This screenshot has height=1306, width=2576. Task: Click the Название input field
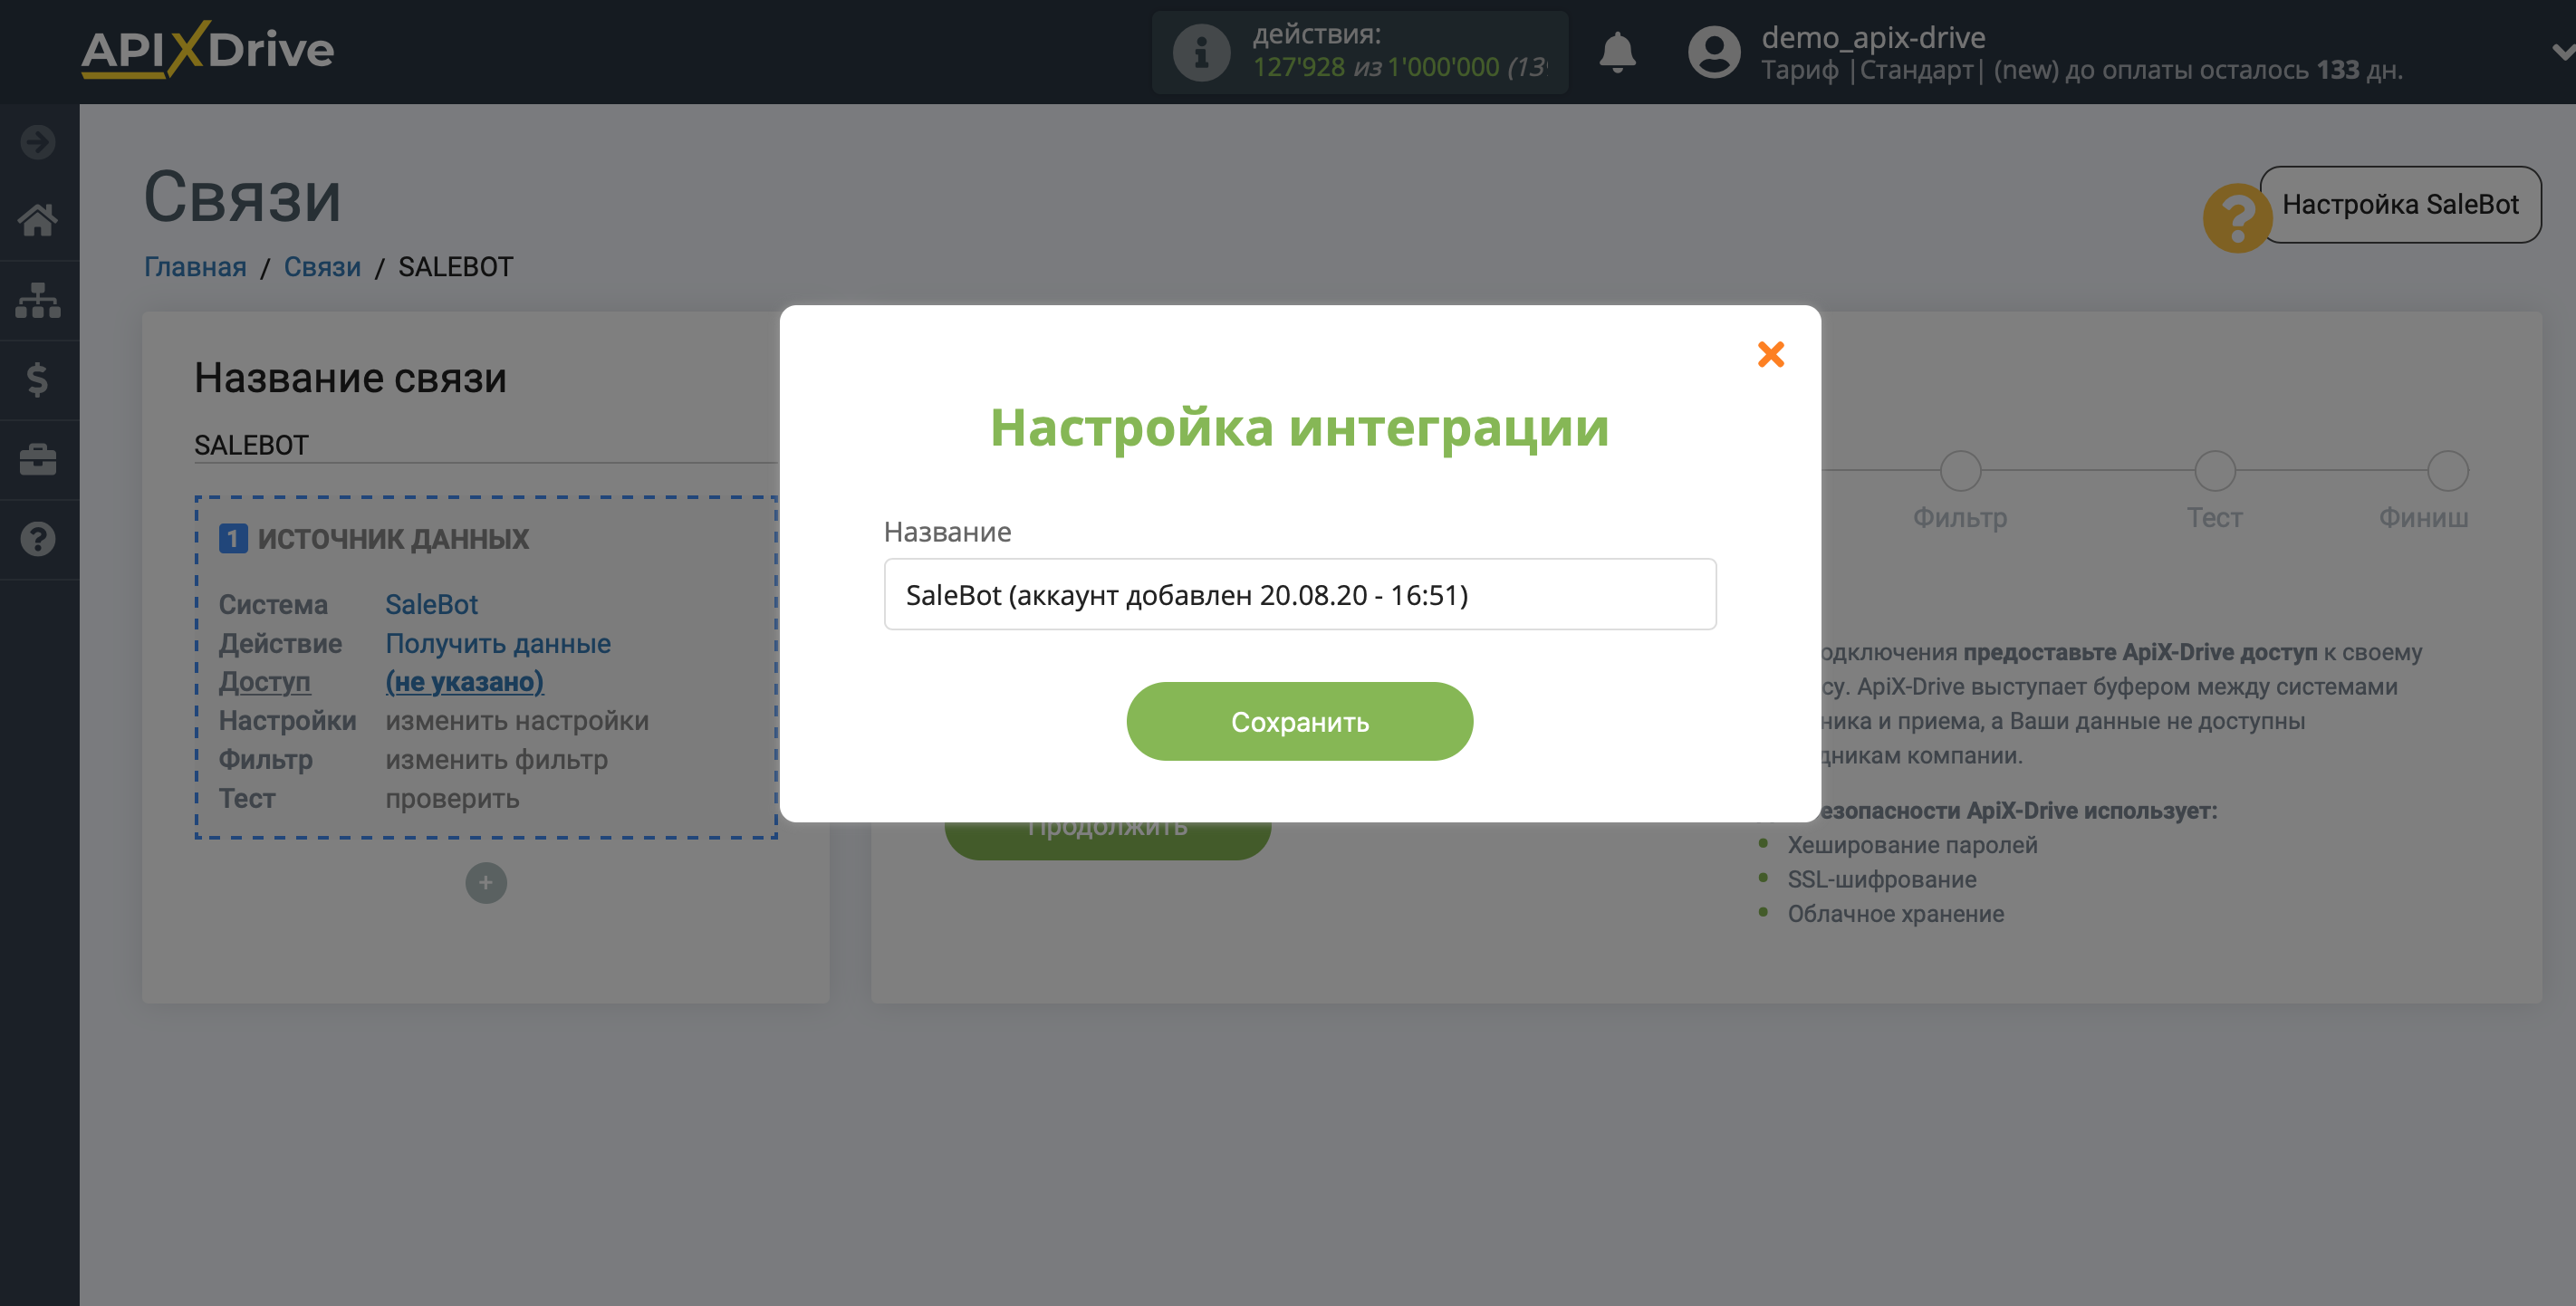click(x=1299, y=594)
